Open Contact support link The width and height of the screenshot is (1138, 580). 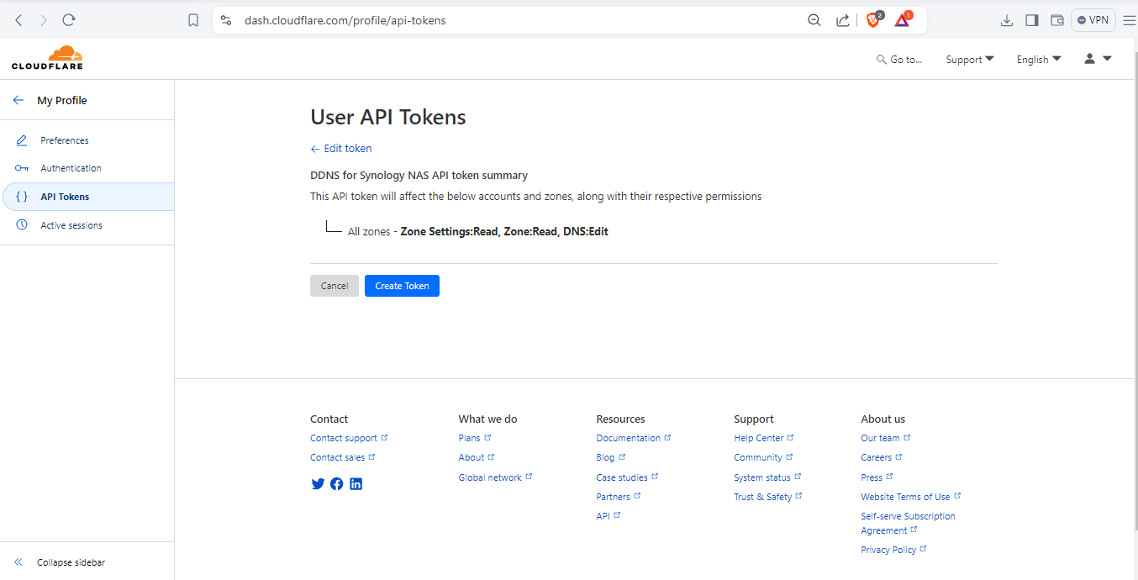tap(349, 438)
